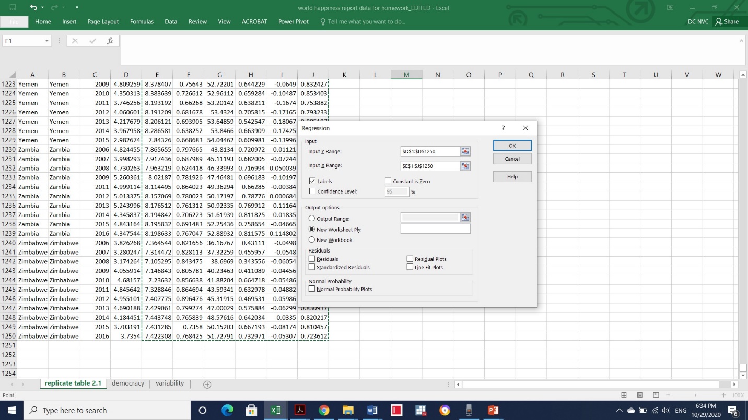Open the Review ribbon tab
This screenshot has height=420, width=748.
[x=197, y=21]
